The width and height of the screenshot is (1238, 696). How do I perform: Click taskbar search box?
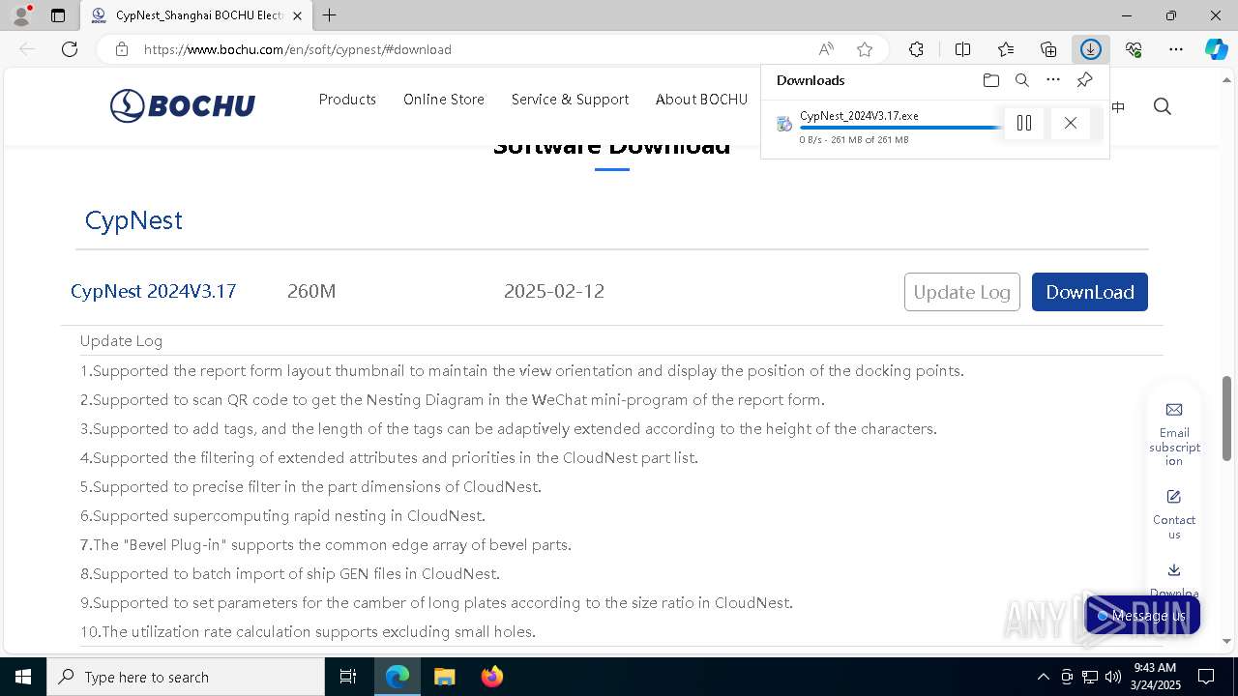[x=186, y=677]
